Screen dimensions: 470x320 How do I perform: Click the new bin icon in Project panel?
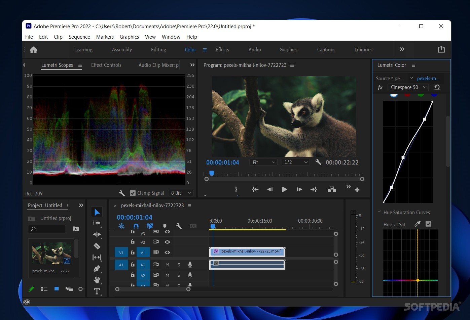point(76,229)
